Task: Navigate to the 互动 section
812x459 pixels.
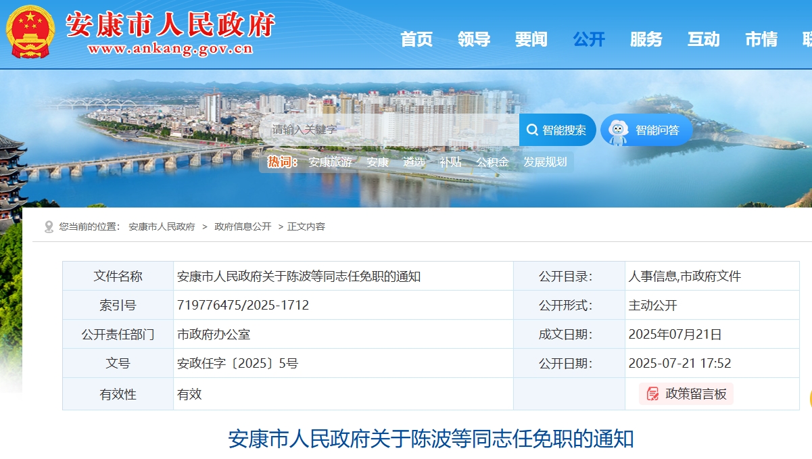Action: [704, 40]
